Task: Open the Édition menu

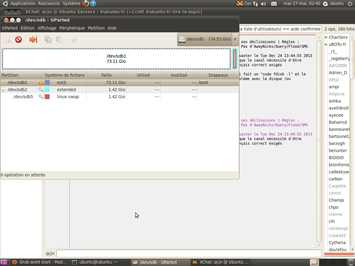Action: point(28,28)
